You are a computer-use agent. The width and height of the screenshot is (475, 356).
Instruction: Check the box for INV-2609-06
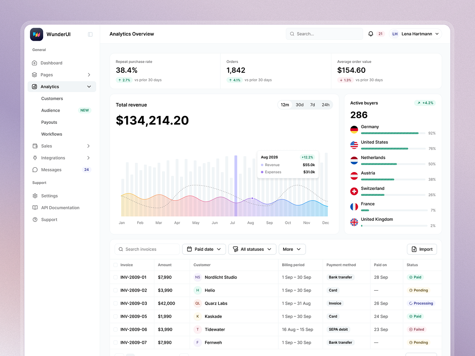click(116, 329)
